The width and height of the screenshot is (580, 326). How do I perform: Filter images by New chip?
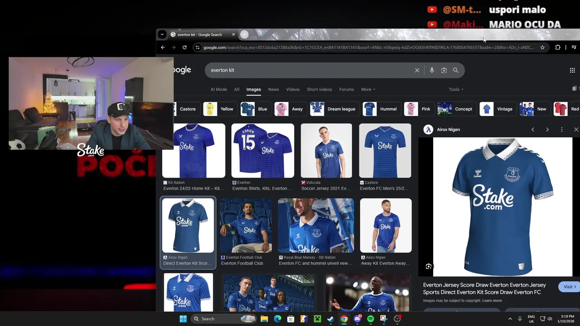535,109
